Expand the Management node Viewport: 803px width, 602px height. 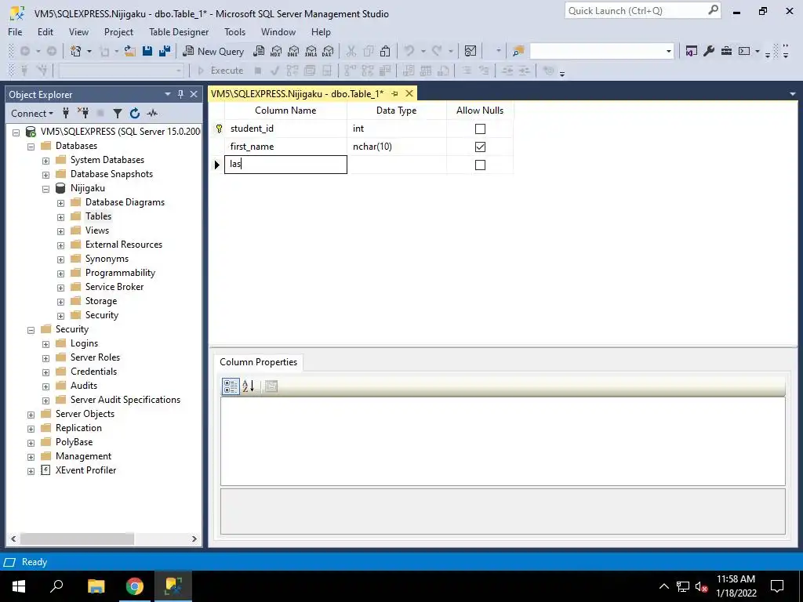(x=31, y=457)
